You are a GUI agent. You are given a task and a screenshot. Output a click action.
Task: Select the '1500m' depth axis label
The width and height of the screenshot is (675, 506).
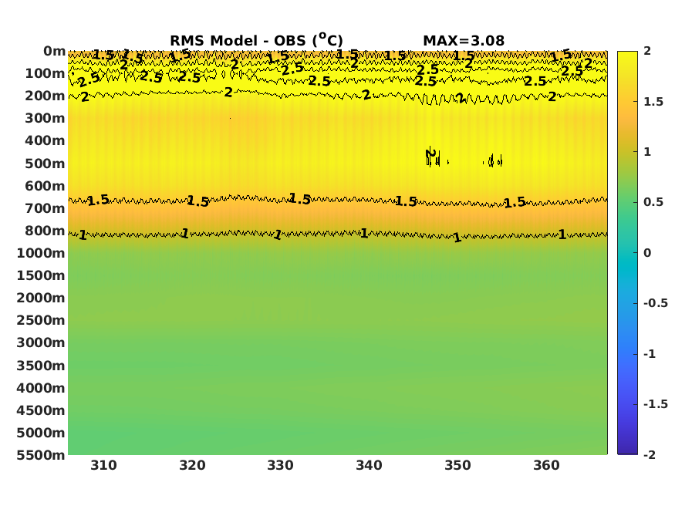(41, 275)
